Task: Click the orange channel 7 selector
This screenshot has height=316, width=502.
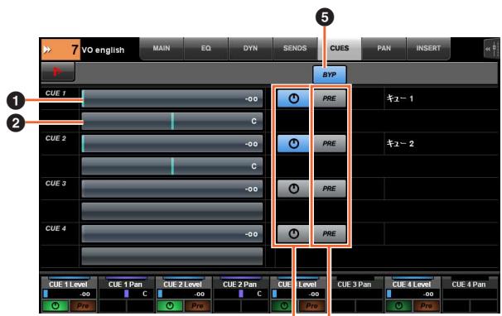Action: (x=60, y=50)
